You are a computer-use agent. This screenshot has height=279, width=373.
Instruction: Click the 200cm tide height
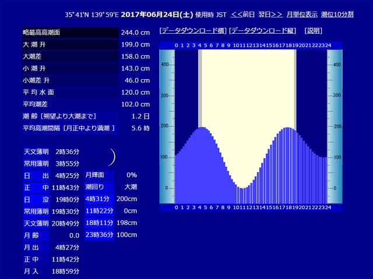[127, 199]
